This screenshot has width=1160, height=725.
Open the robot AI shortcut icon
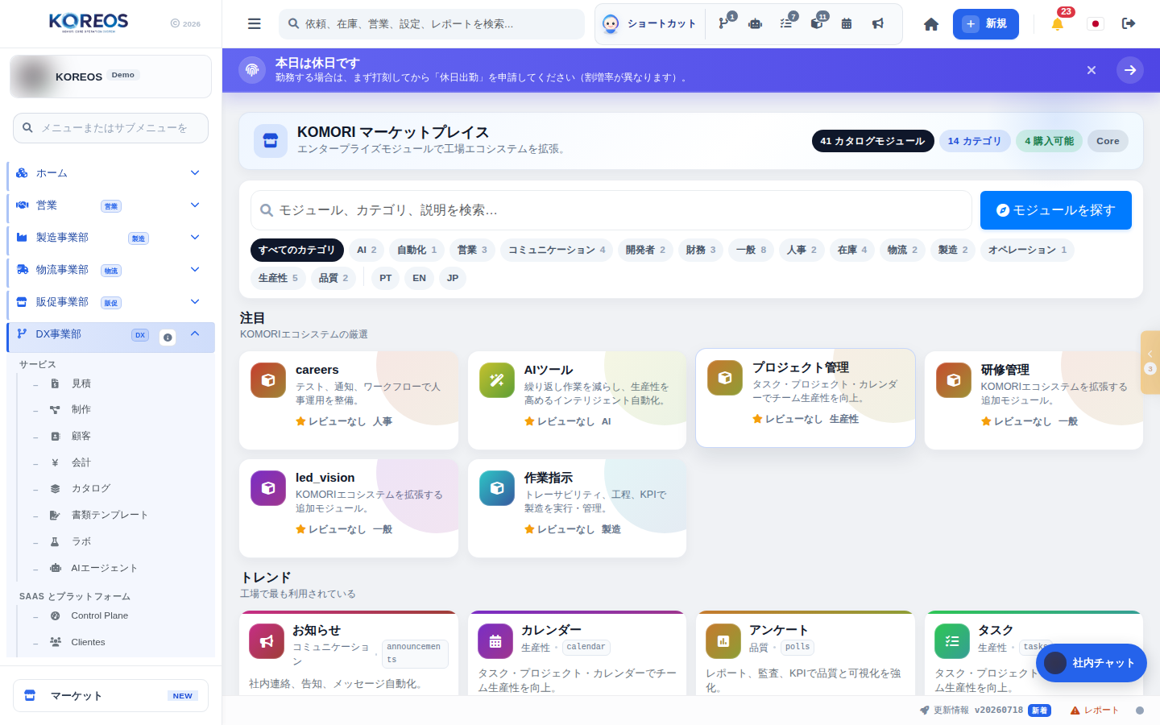click(755, 23)
